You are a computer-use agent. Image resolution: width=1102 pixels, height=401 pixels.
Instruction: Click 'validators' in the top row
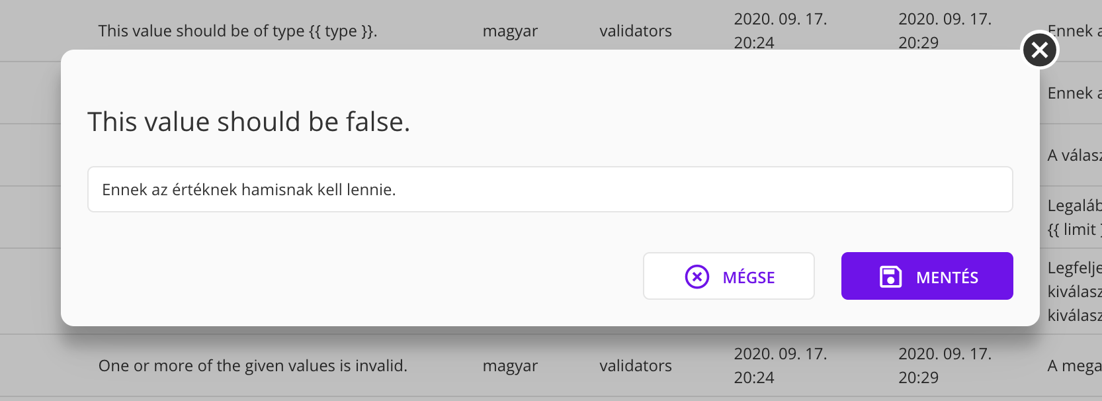(x=635, y=31)
